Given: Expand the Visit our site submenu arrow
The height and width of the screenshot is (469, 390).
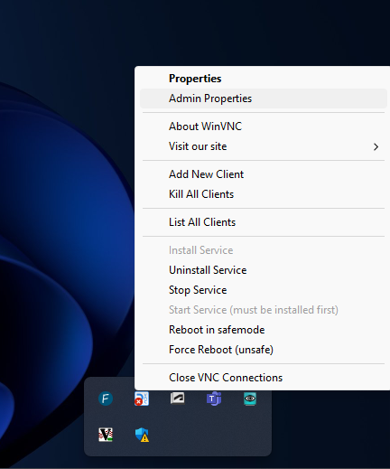Looking at the screenshot, I should [376, 146].
